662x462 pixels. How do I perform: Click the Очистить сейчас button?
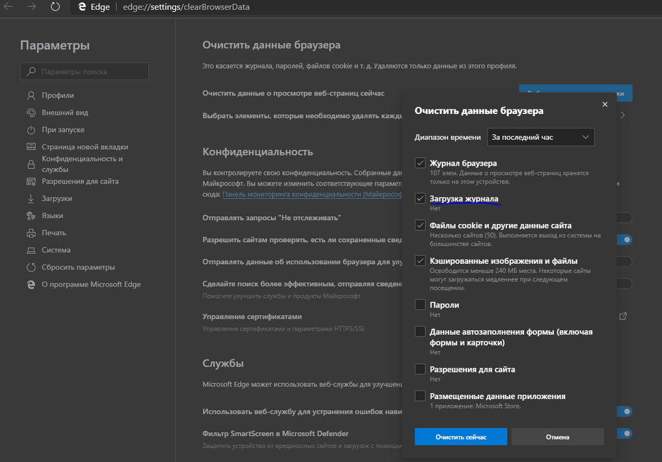pyautogui.click(x=460, y=437)
